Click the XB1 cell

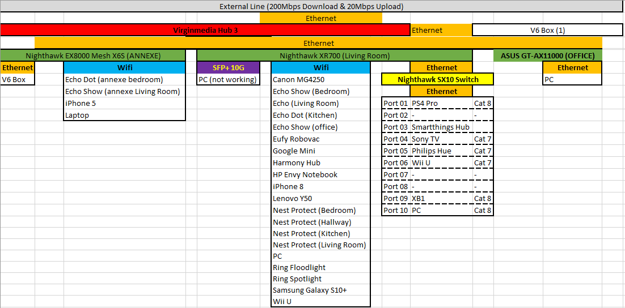[441, 199]
